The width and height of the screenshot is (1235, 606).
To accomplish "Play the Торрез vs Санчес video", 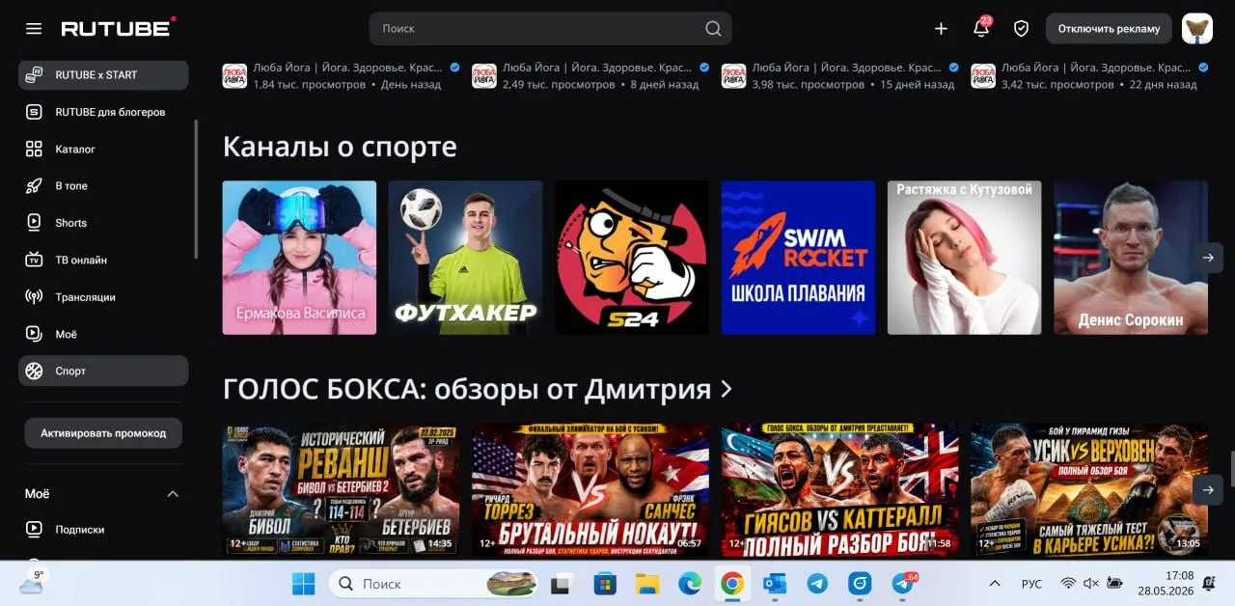I will [590, 489].
